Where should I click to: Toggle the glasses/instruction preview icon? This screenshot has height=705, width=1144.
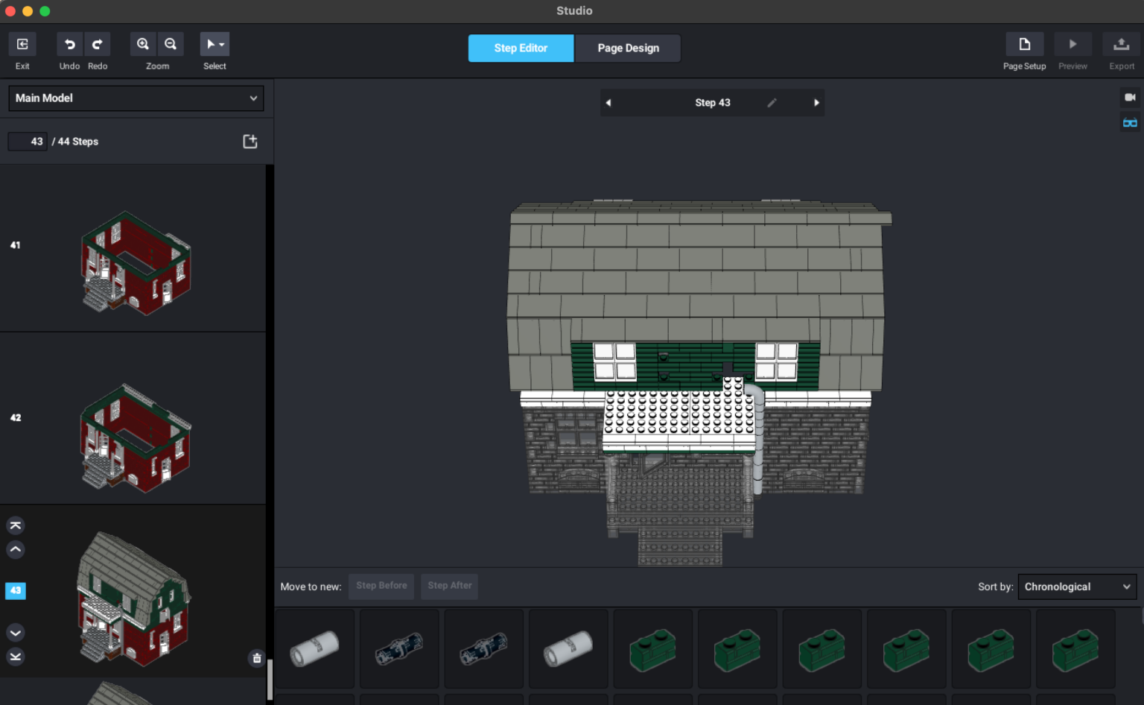(1129, 122)
